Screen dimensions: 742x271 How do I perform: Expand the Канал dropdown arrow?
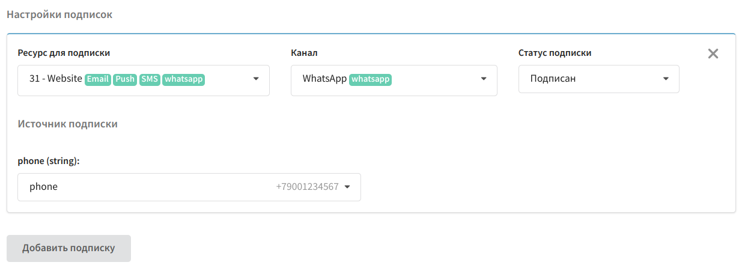pyautogui.click(x=483, y=79)
